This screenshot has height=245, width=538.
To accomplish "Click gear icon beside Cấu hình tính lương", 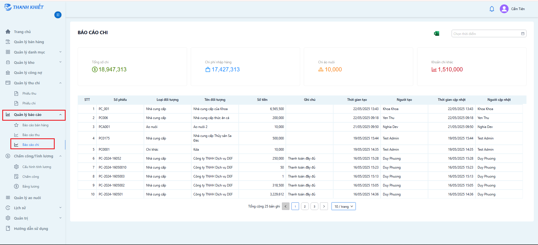I will pyautogui.click(x=16, y=167).
